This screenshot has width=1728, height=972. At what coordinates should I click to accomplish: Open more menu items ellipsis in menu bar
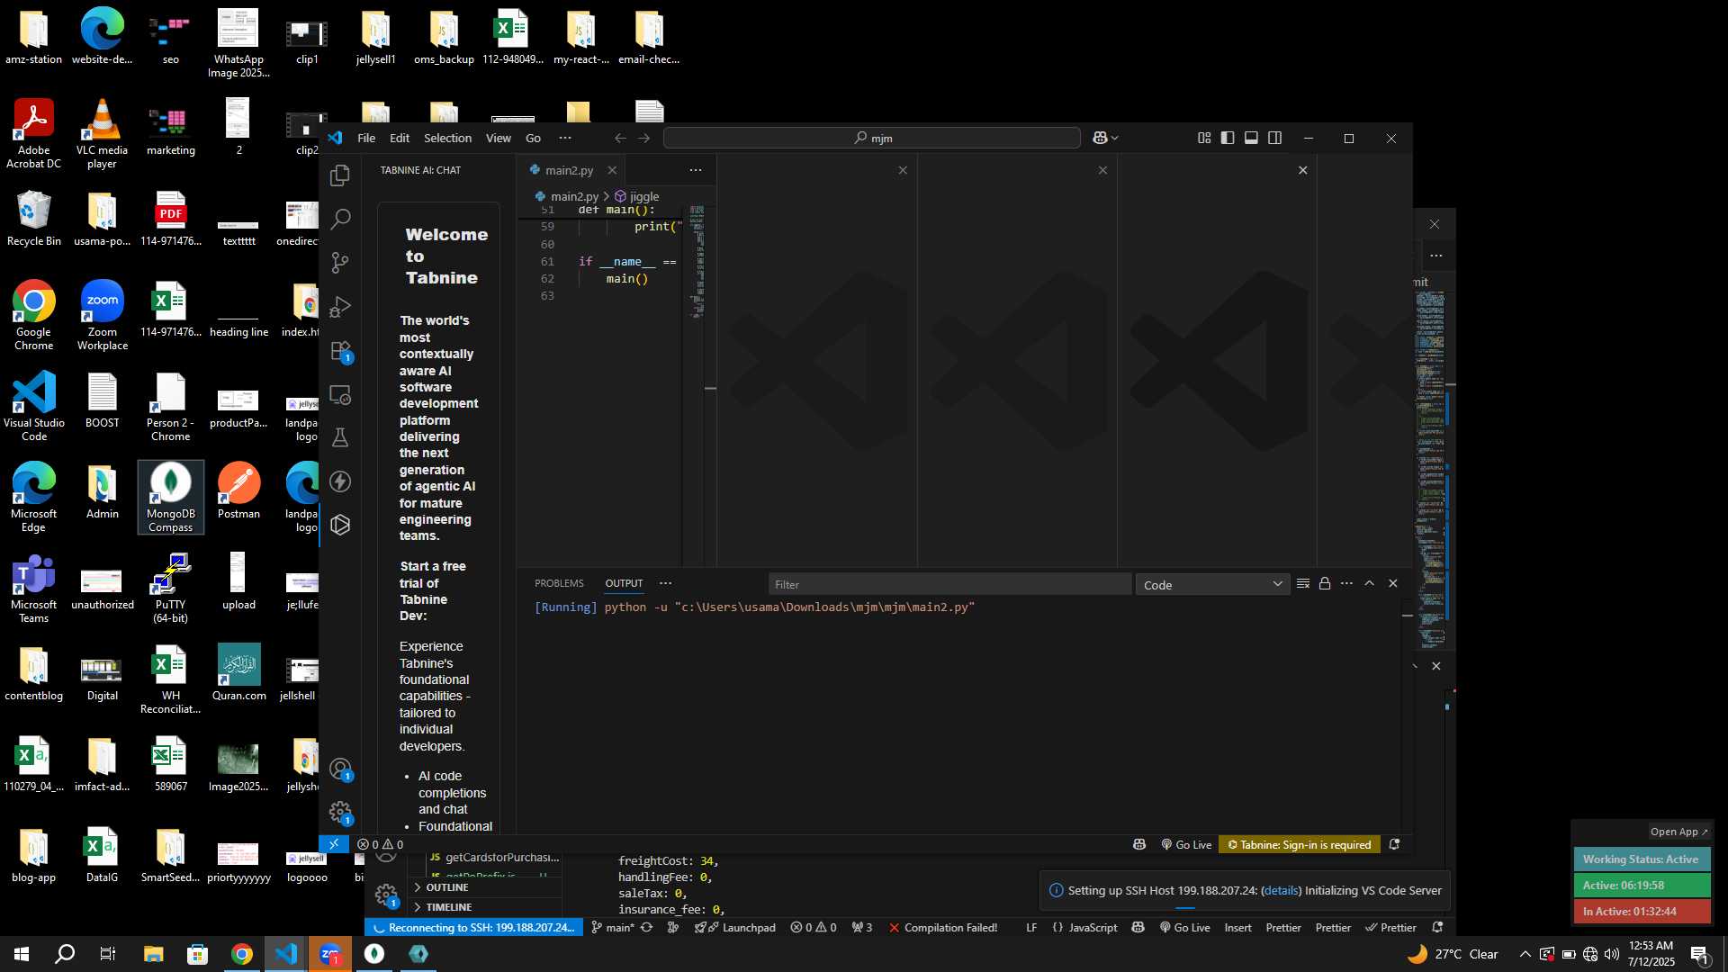tap(565, 138)
